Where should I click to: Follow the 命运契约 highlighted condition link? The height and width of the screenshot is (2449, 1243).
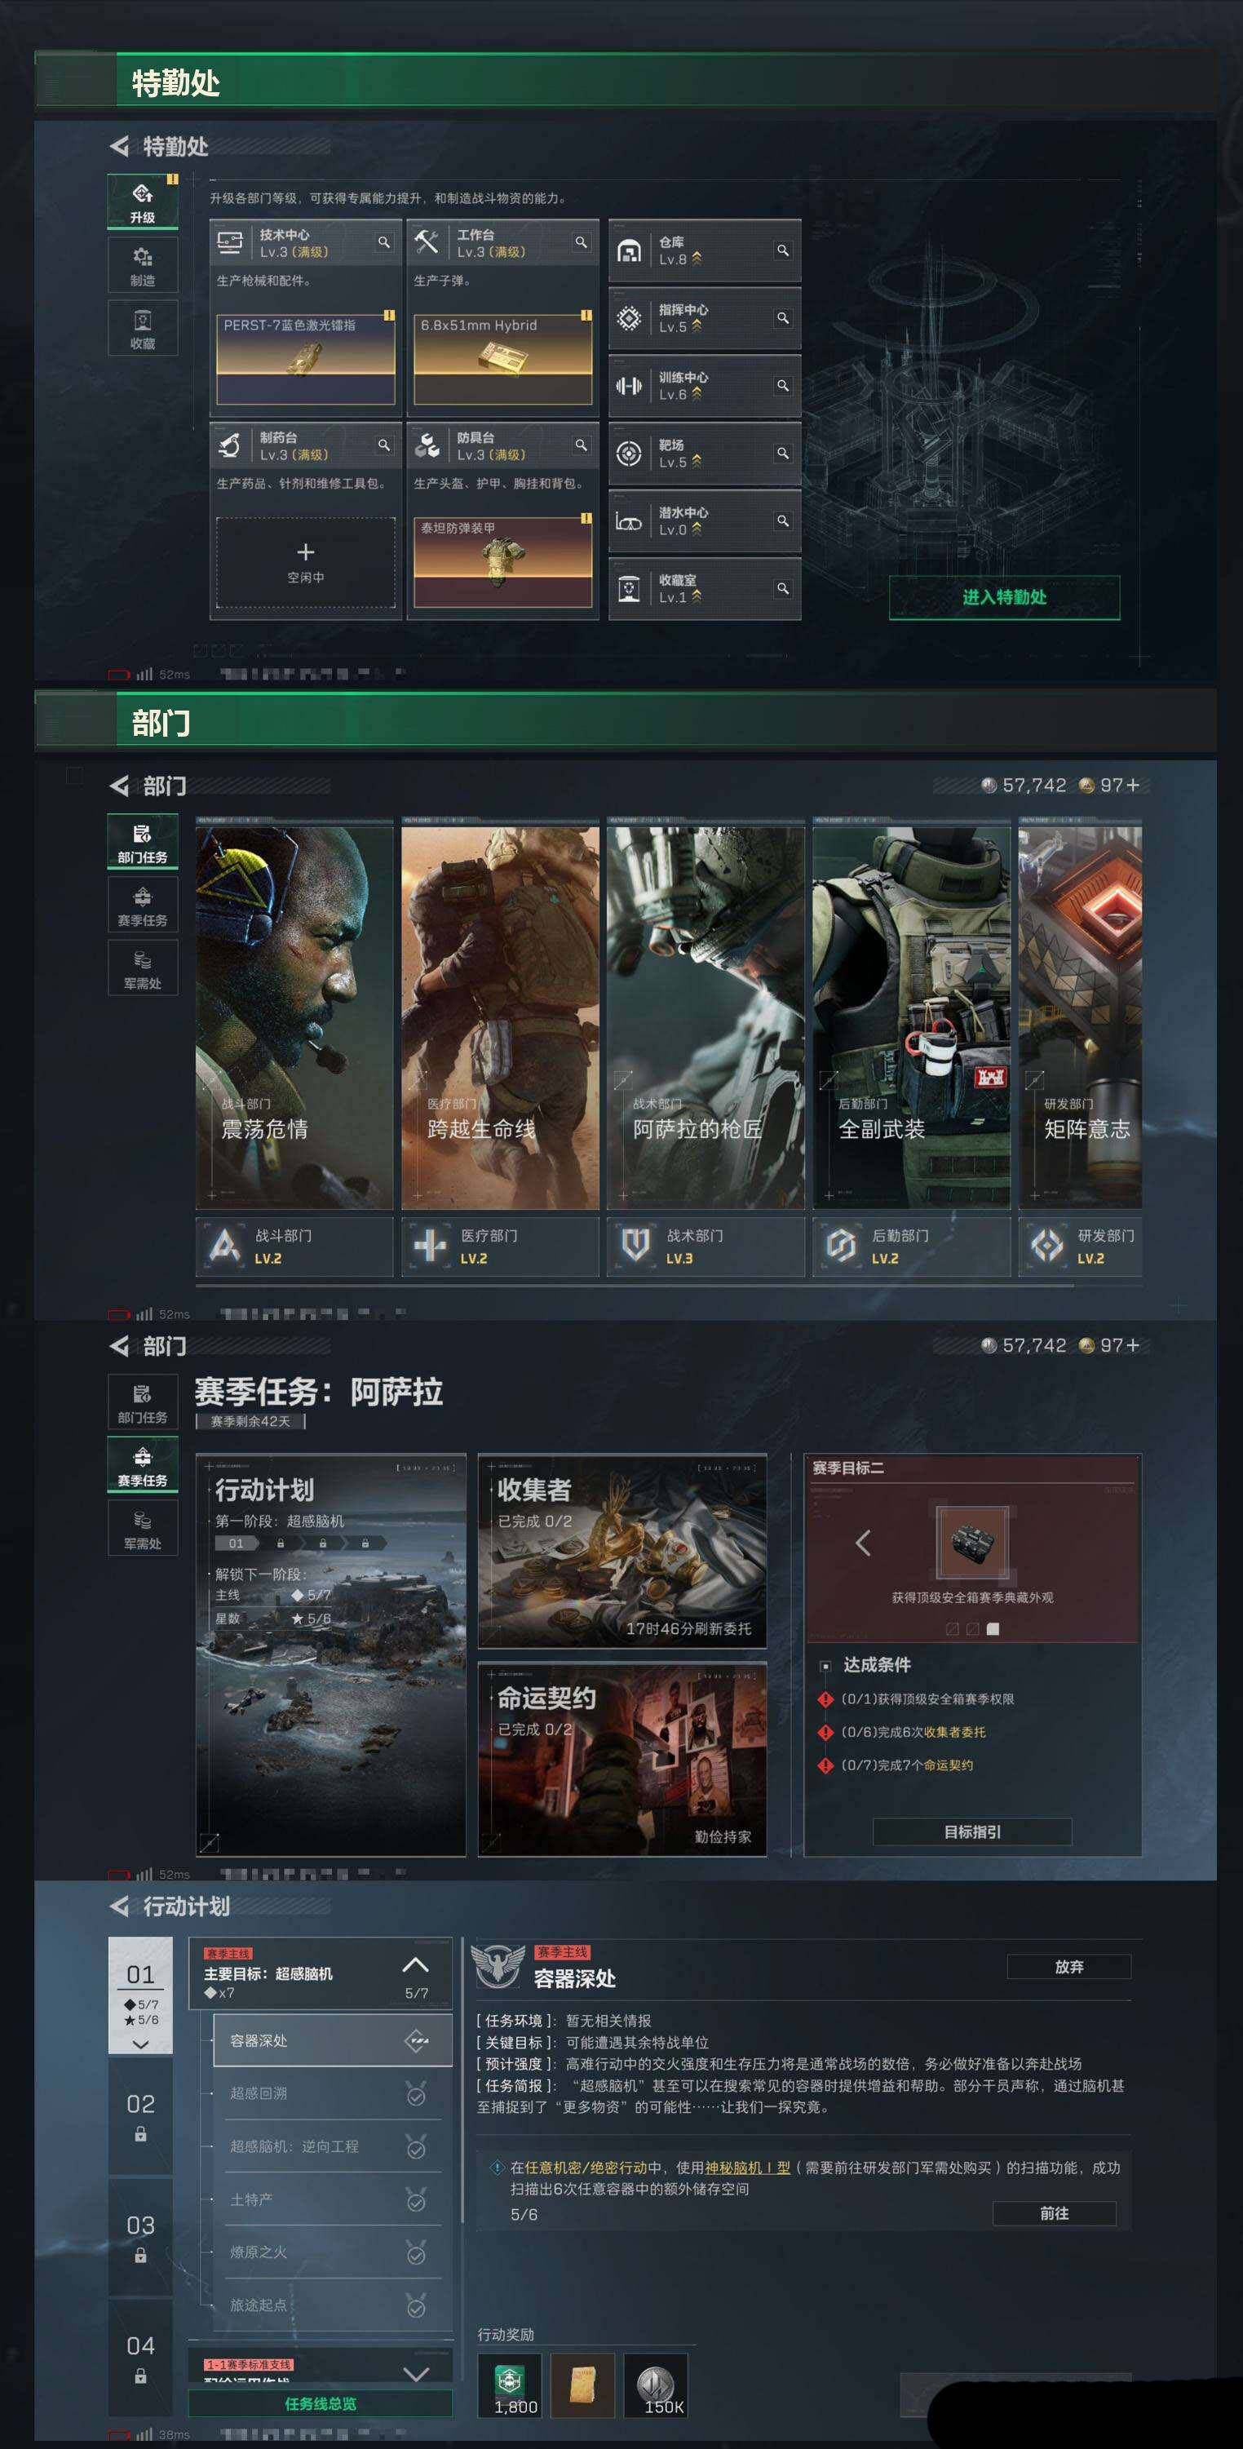tap(948, 1765)
